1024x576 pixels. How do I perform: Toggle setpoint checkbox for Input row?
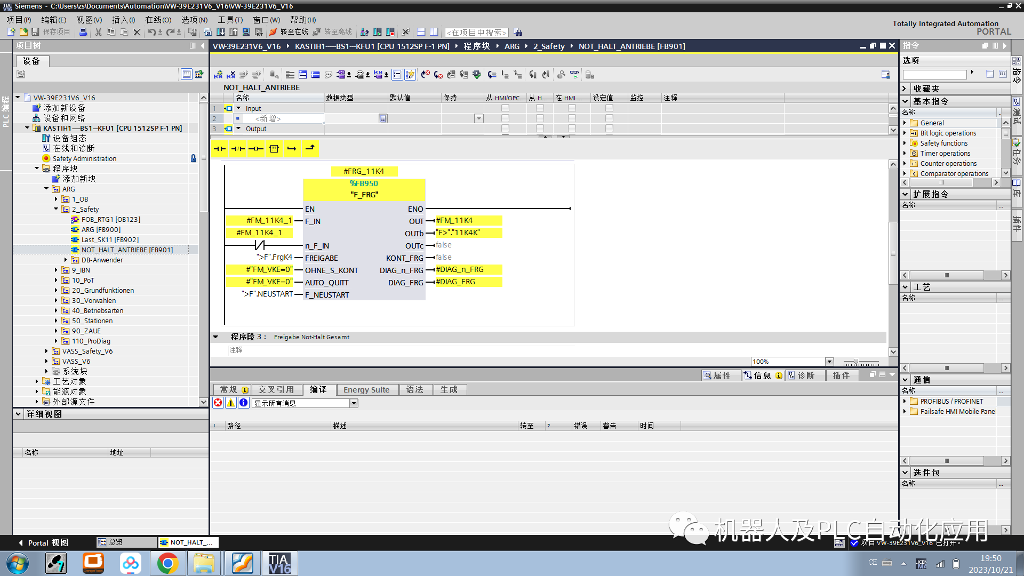click(x=609, y=108)
